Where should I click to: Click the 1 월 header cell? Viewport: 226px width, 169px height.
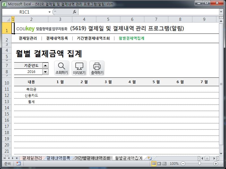pos(60,82)
